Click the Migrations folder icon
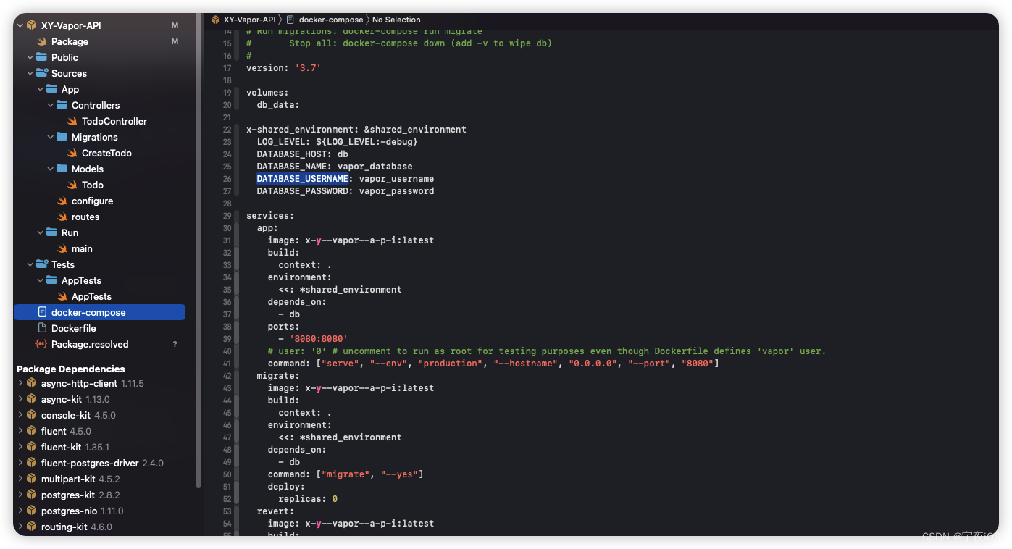 click(x=62, y=137)
